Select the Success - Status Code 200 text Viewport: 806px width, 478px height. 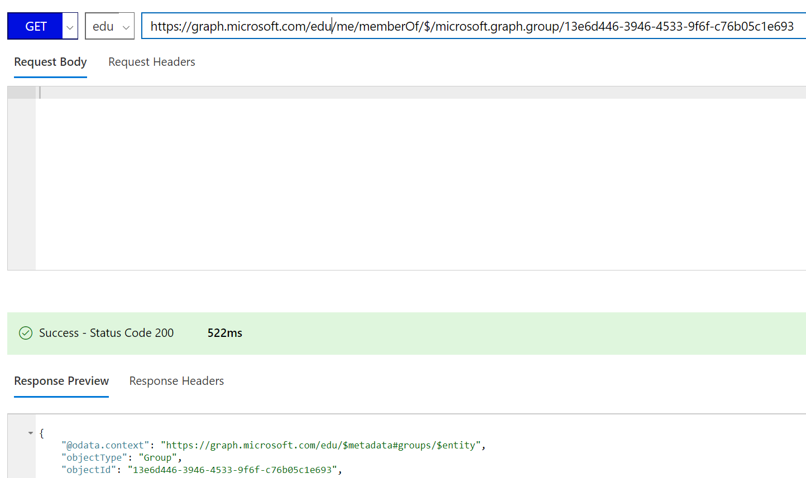pos(106,333)
